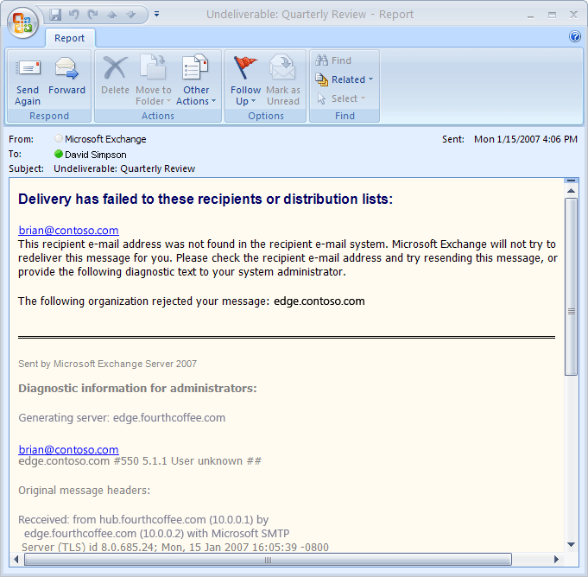Click brian@contoso.com link under Generating server
Image resolution: width=588 pixels, height=577 pixels.
pos(68,449)
